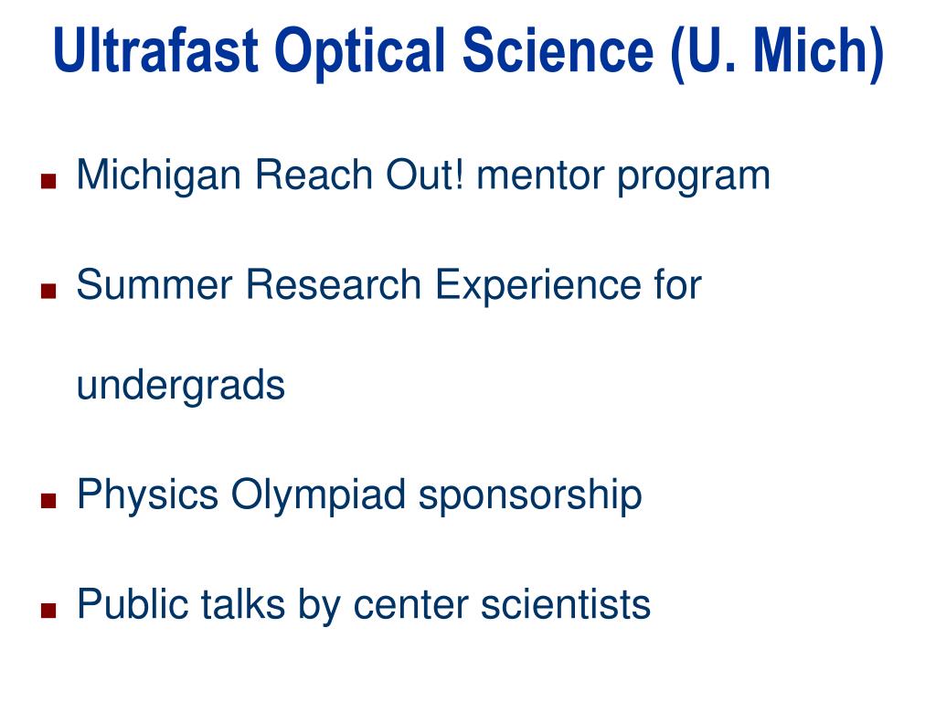Click the red bullet beside Physics Olympiad sponsorship

[48, 500]
